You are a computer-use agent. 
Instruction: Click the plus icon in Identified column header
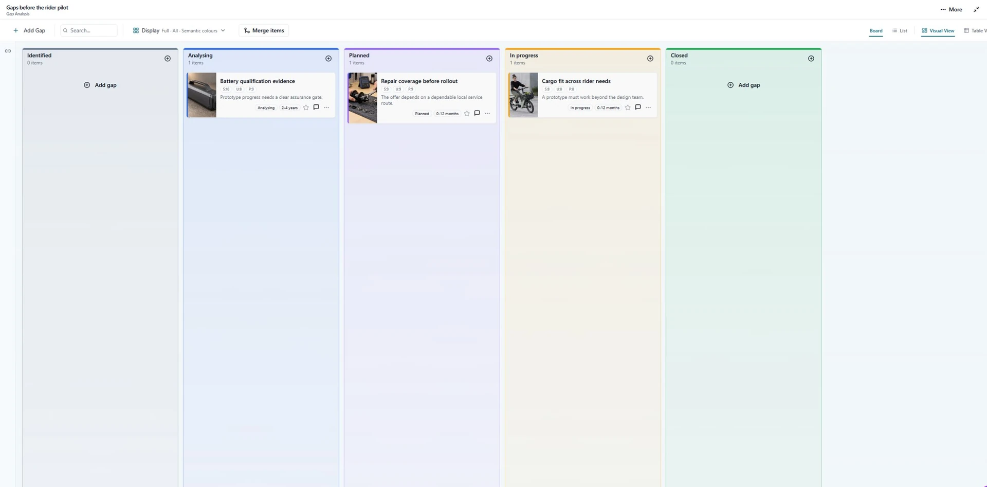click(x=168, y=59)
